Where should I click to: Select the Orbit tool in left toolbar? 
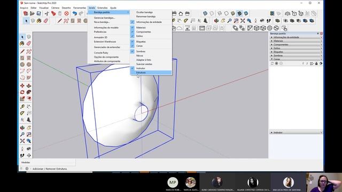tap(22, 127)
